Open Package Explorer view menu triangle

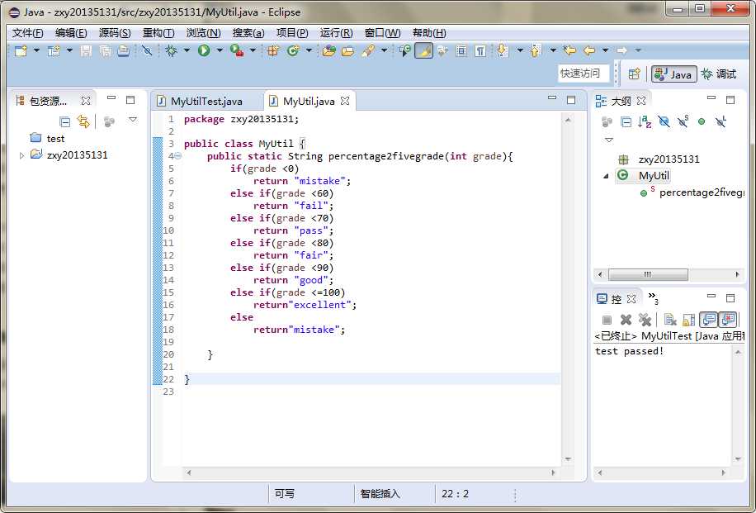click(133, 119)
